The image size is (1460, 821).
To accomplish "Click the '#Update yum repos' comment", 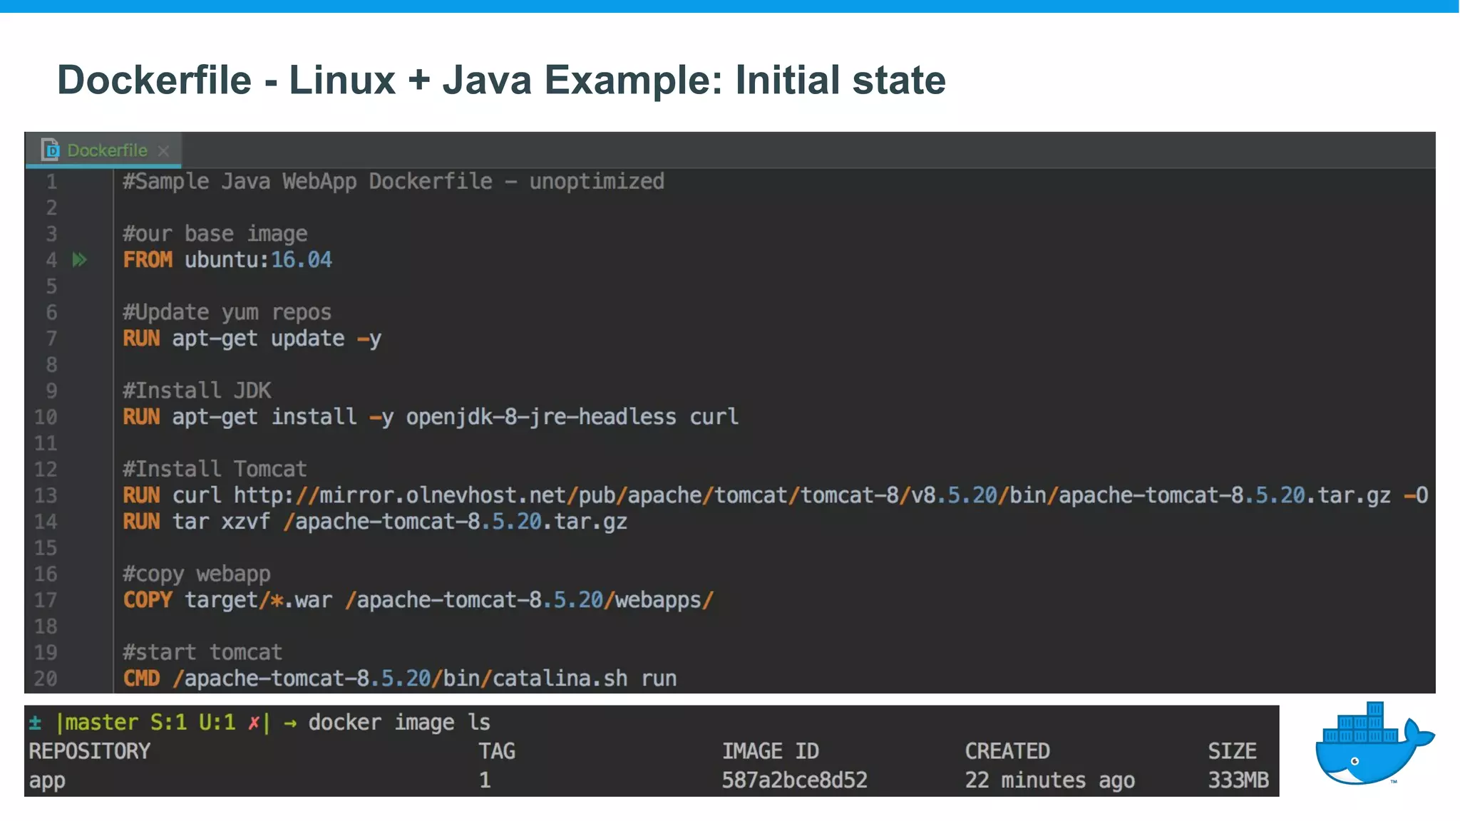I will pyautogui.click(x=227, y=312).
